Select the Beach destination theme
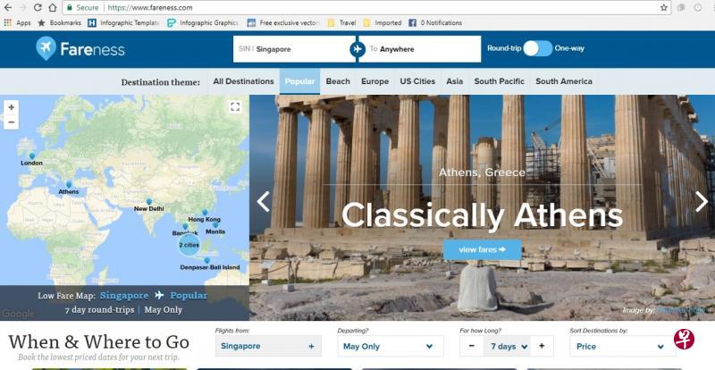 338,81
